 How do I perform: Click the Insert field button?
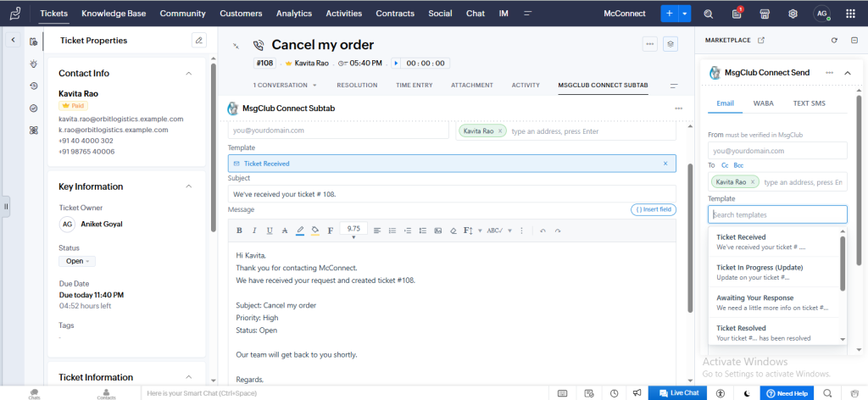coord(654,209)
